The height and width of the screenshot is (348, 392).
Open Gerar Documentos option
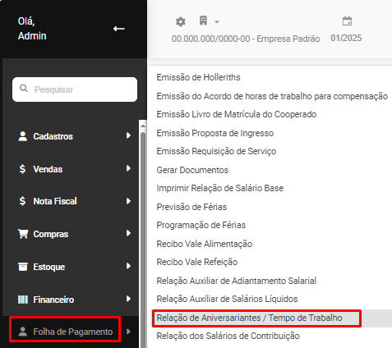pyautogui.click(x=192, y=170)
